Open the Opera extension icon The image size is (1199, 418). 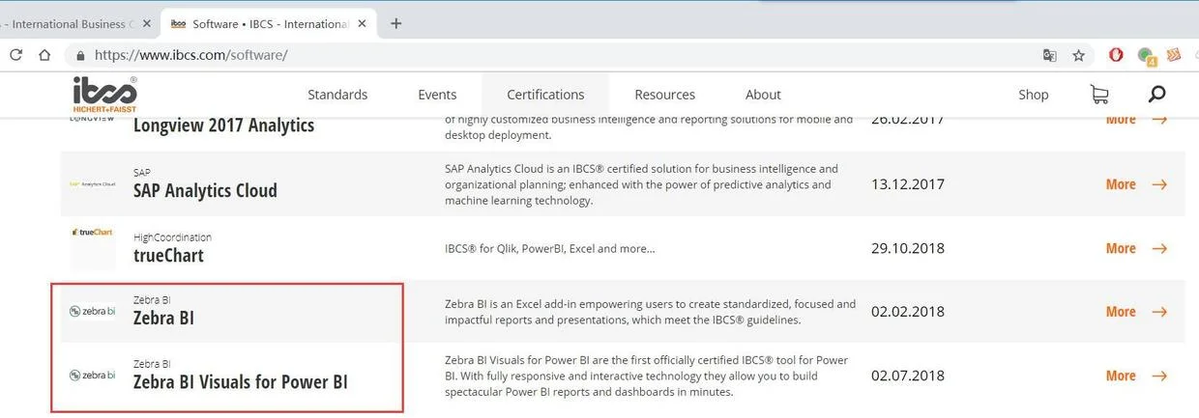click(x=1116, y=55)
